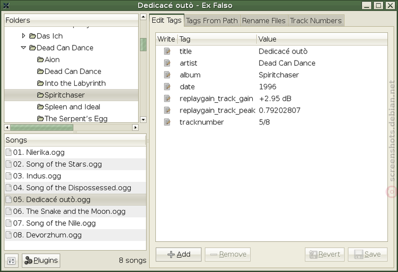Toggle the write icon for the album tag
This screenshot has width=398, height=272.
pyautogui.click(x=167, y=75)
